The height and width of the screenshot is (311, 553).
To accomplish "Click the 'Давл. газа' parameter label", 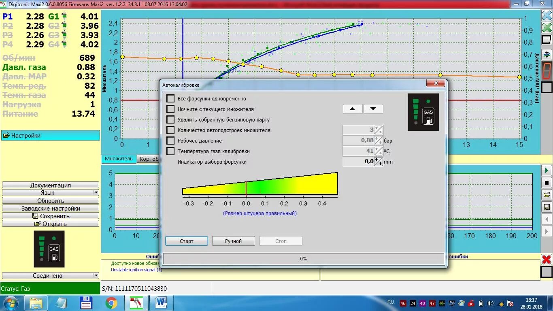I will (24, 67).
